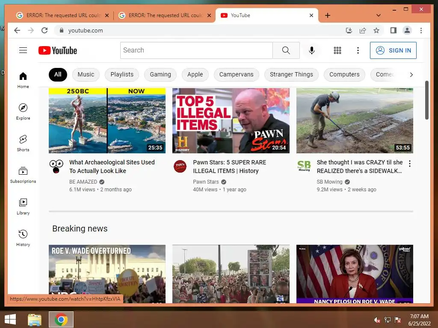
Task: Open Chrome profile avatar
Action: 407,30
